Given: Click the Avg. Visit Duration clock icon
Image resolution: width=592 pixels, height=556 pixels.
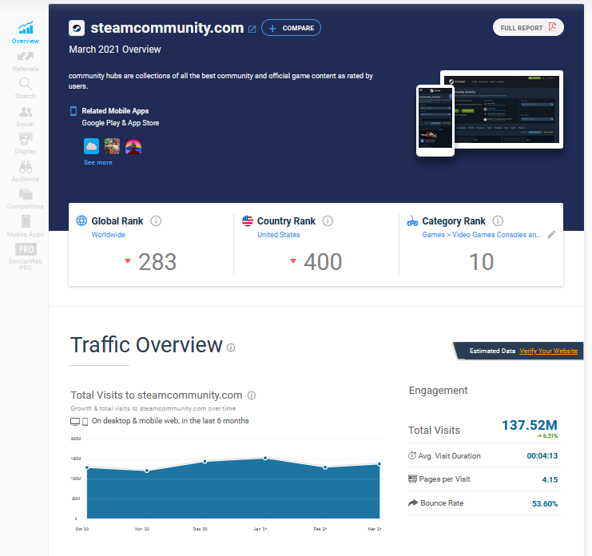Looking at the screenshot, I should click(412, 455).
